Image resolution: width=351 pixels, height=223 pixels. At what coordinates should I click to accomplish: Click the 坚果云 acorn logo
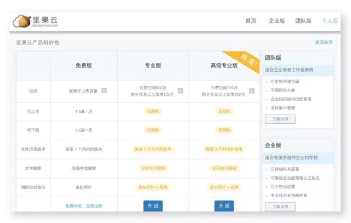coord(22,22)
